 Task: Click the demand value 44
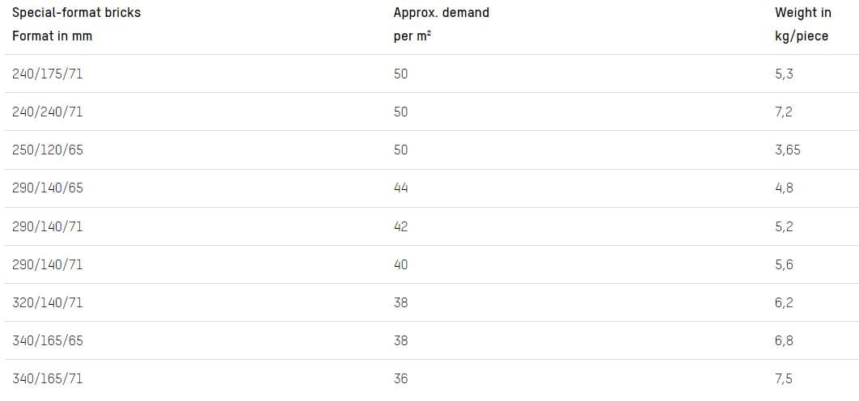pyautogui.click(x=400, y=188)
